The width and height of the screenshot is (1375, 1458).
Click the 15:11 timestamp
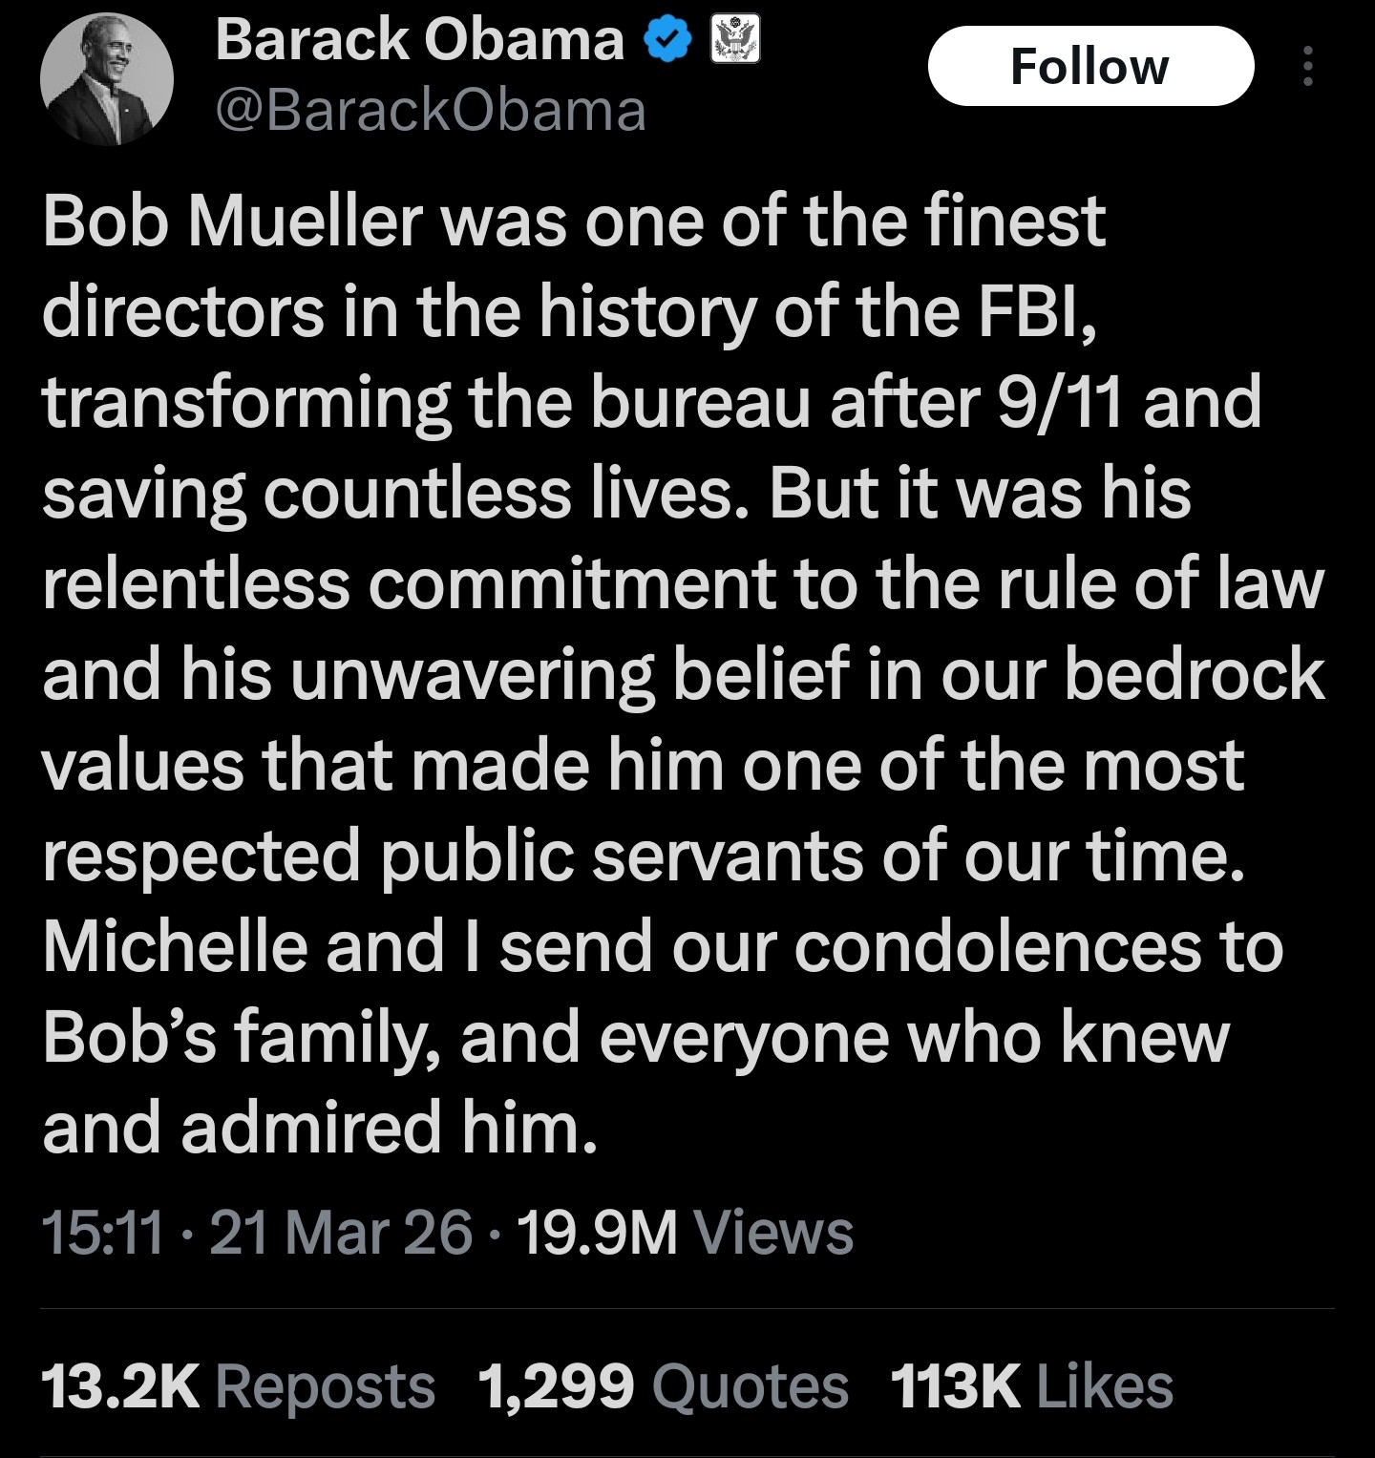[x=103, y=1232]
